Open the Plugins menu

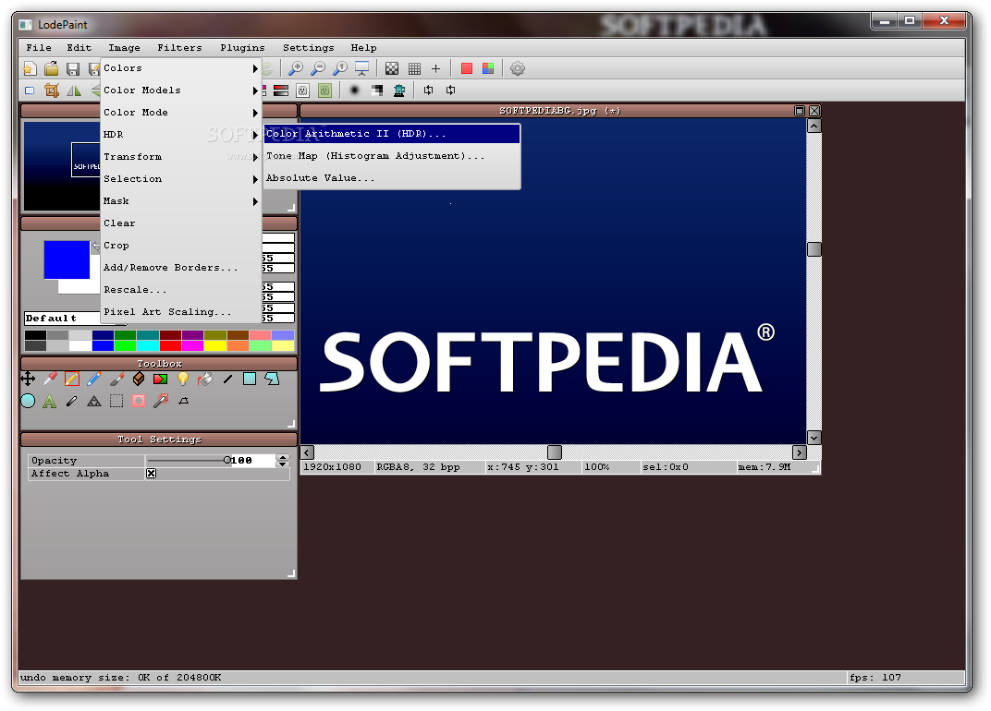(x=242, y=47)
